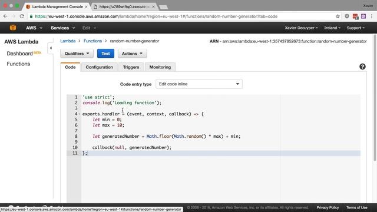Open the Triggers tab
The width and height of the screenshot is (377, 212).
[131, 67]
